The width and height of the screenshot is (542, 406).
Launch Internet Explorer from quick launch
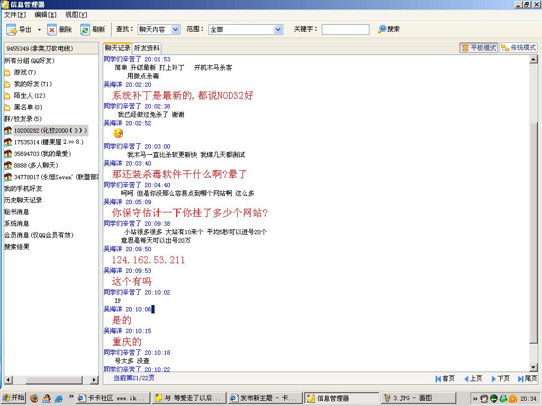(59, 398)
